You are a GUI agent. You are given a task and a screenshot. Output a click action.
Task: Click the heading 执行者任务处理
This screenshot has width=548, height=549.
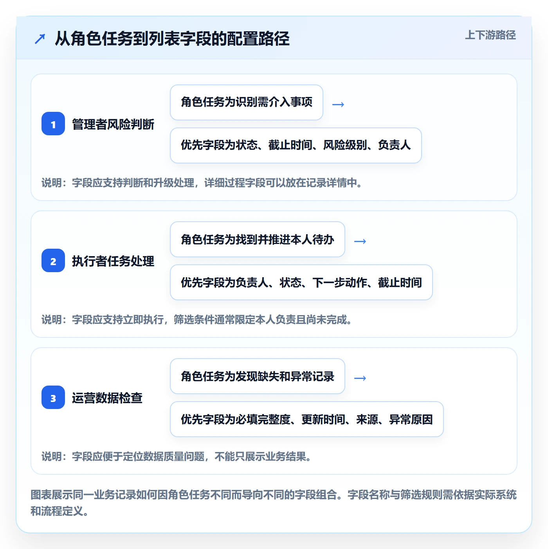click(113, 261)
